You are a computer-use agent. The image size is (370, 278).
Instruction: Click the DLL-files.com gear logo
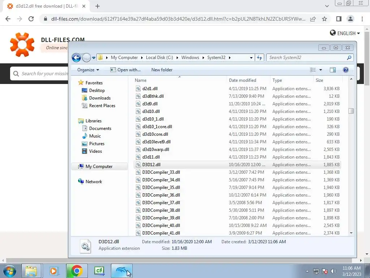[x=22, y=45]
